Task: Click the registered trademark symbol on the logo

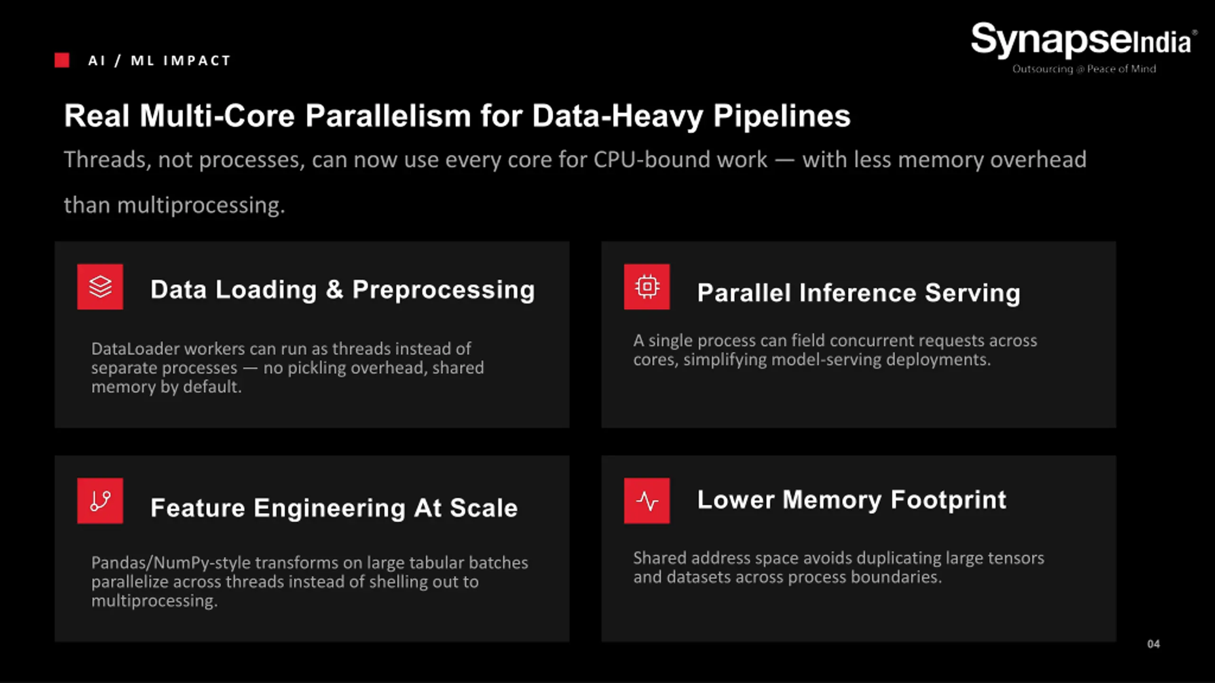Action: (x=1195, y=32)
